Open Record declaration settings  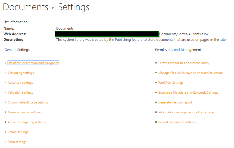pyautogui.click(x=177, y=122)
